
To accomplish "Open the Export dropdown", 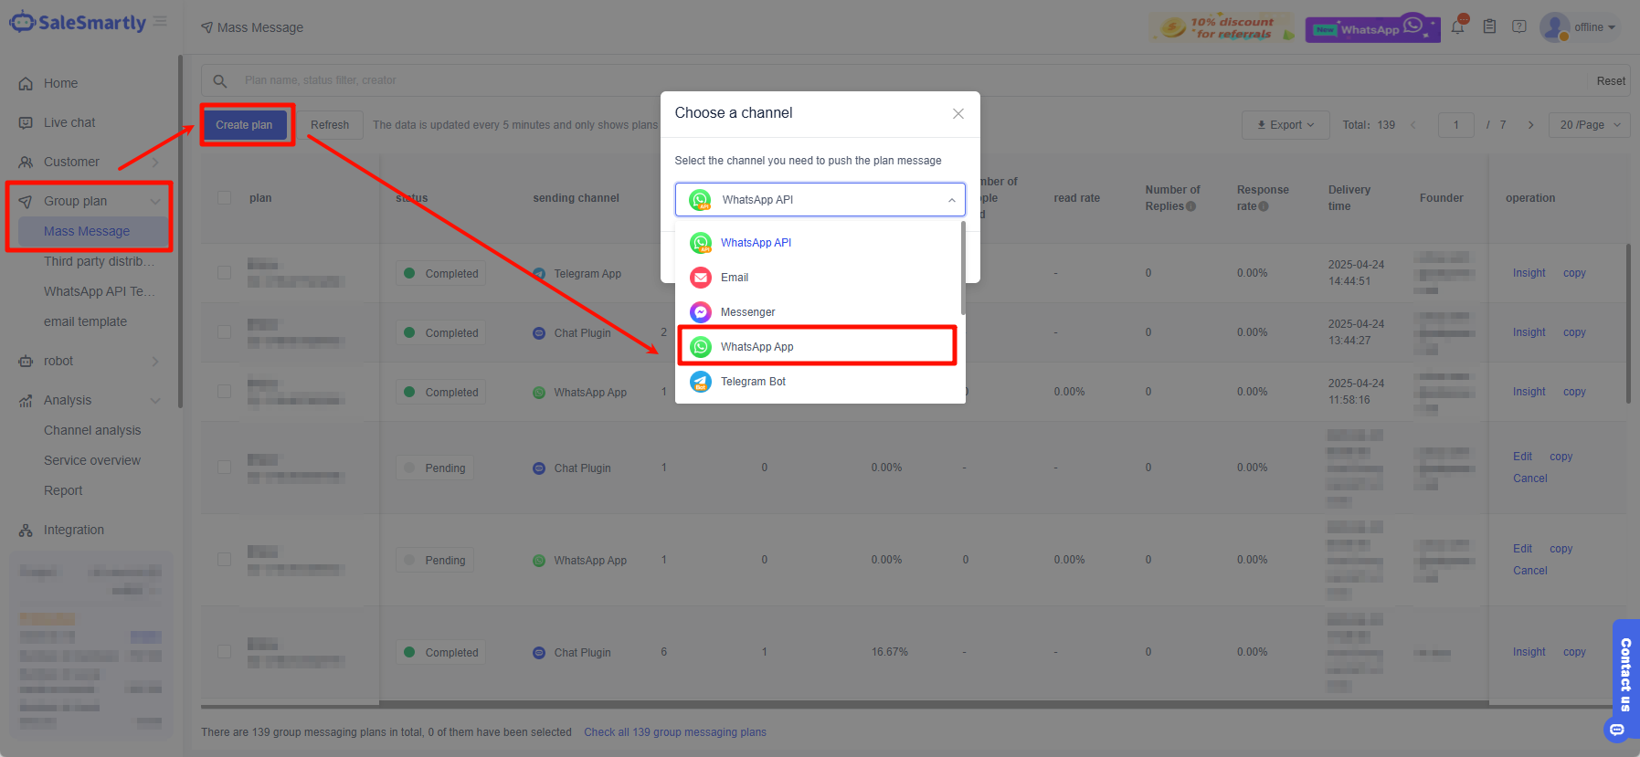I will 1286,125.
